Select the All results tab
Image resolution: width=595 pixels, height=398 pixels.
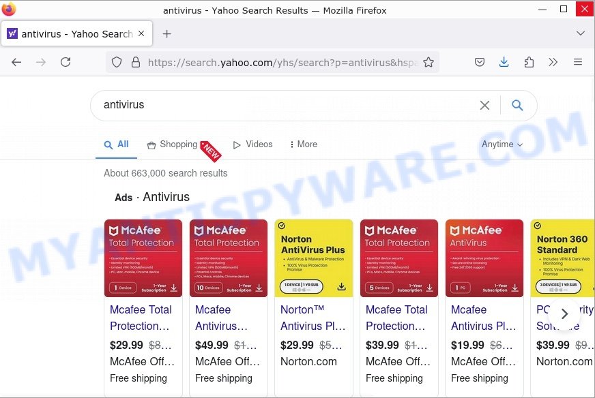(x=116, y=144)
